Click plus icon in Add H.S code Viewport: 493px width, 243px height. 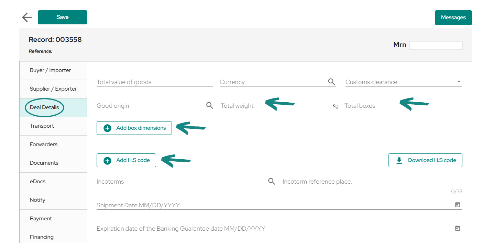point(108,160)
